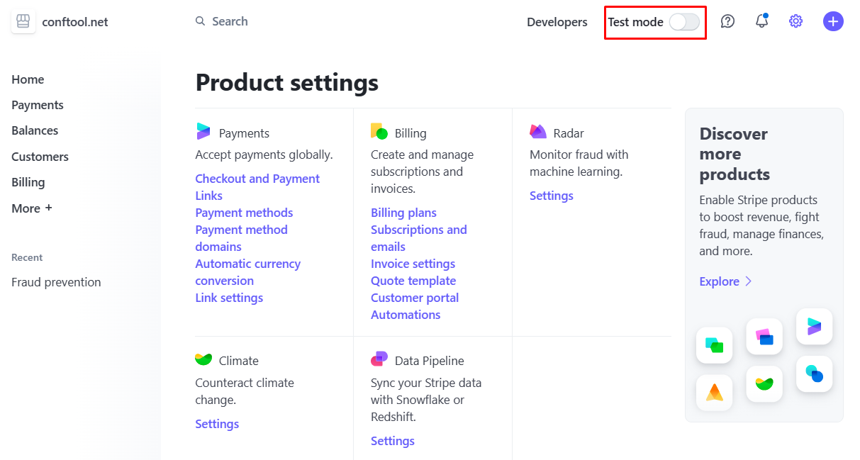Image resolution: width=860 pixels, height=460 pixels.
Task: Open Payment methods settings
Action: [x=244, y=213]
